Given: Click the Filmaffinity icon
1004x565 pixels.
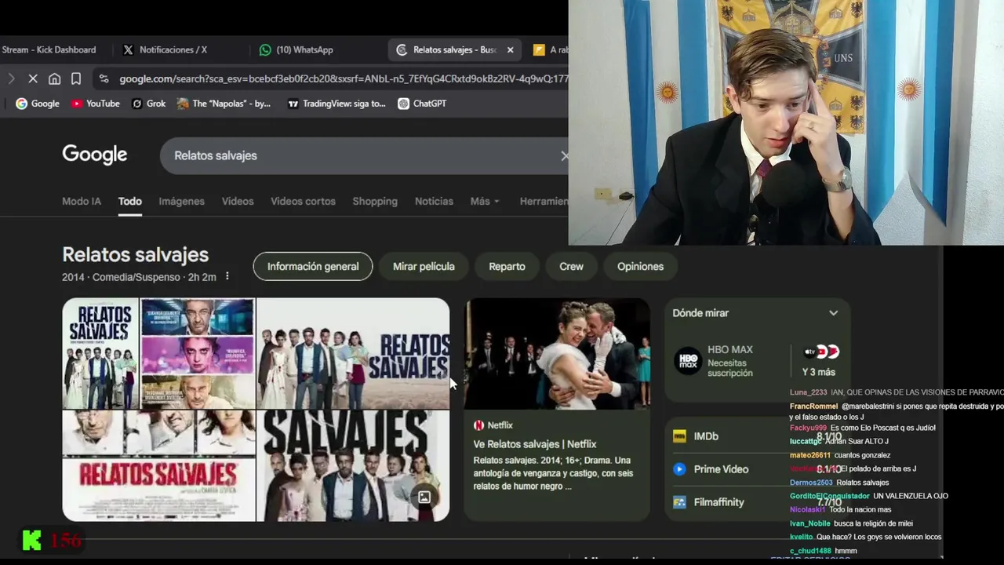Looking at the screenshot, I should click(x=679, y=502).
